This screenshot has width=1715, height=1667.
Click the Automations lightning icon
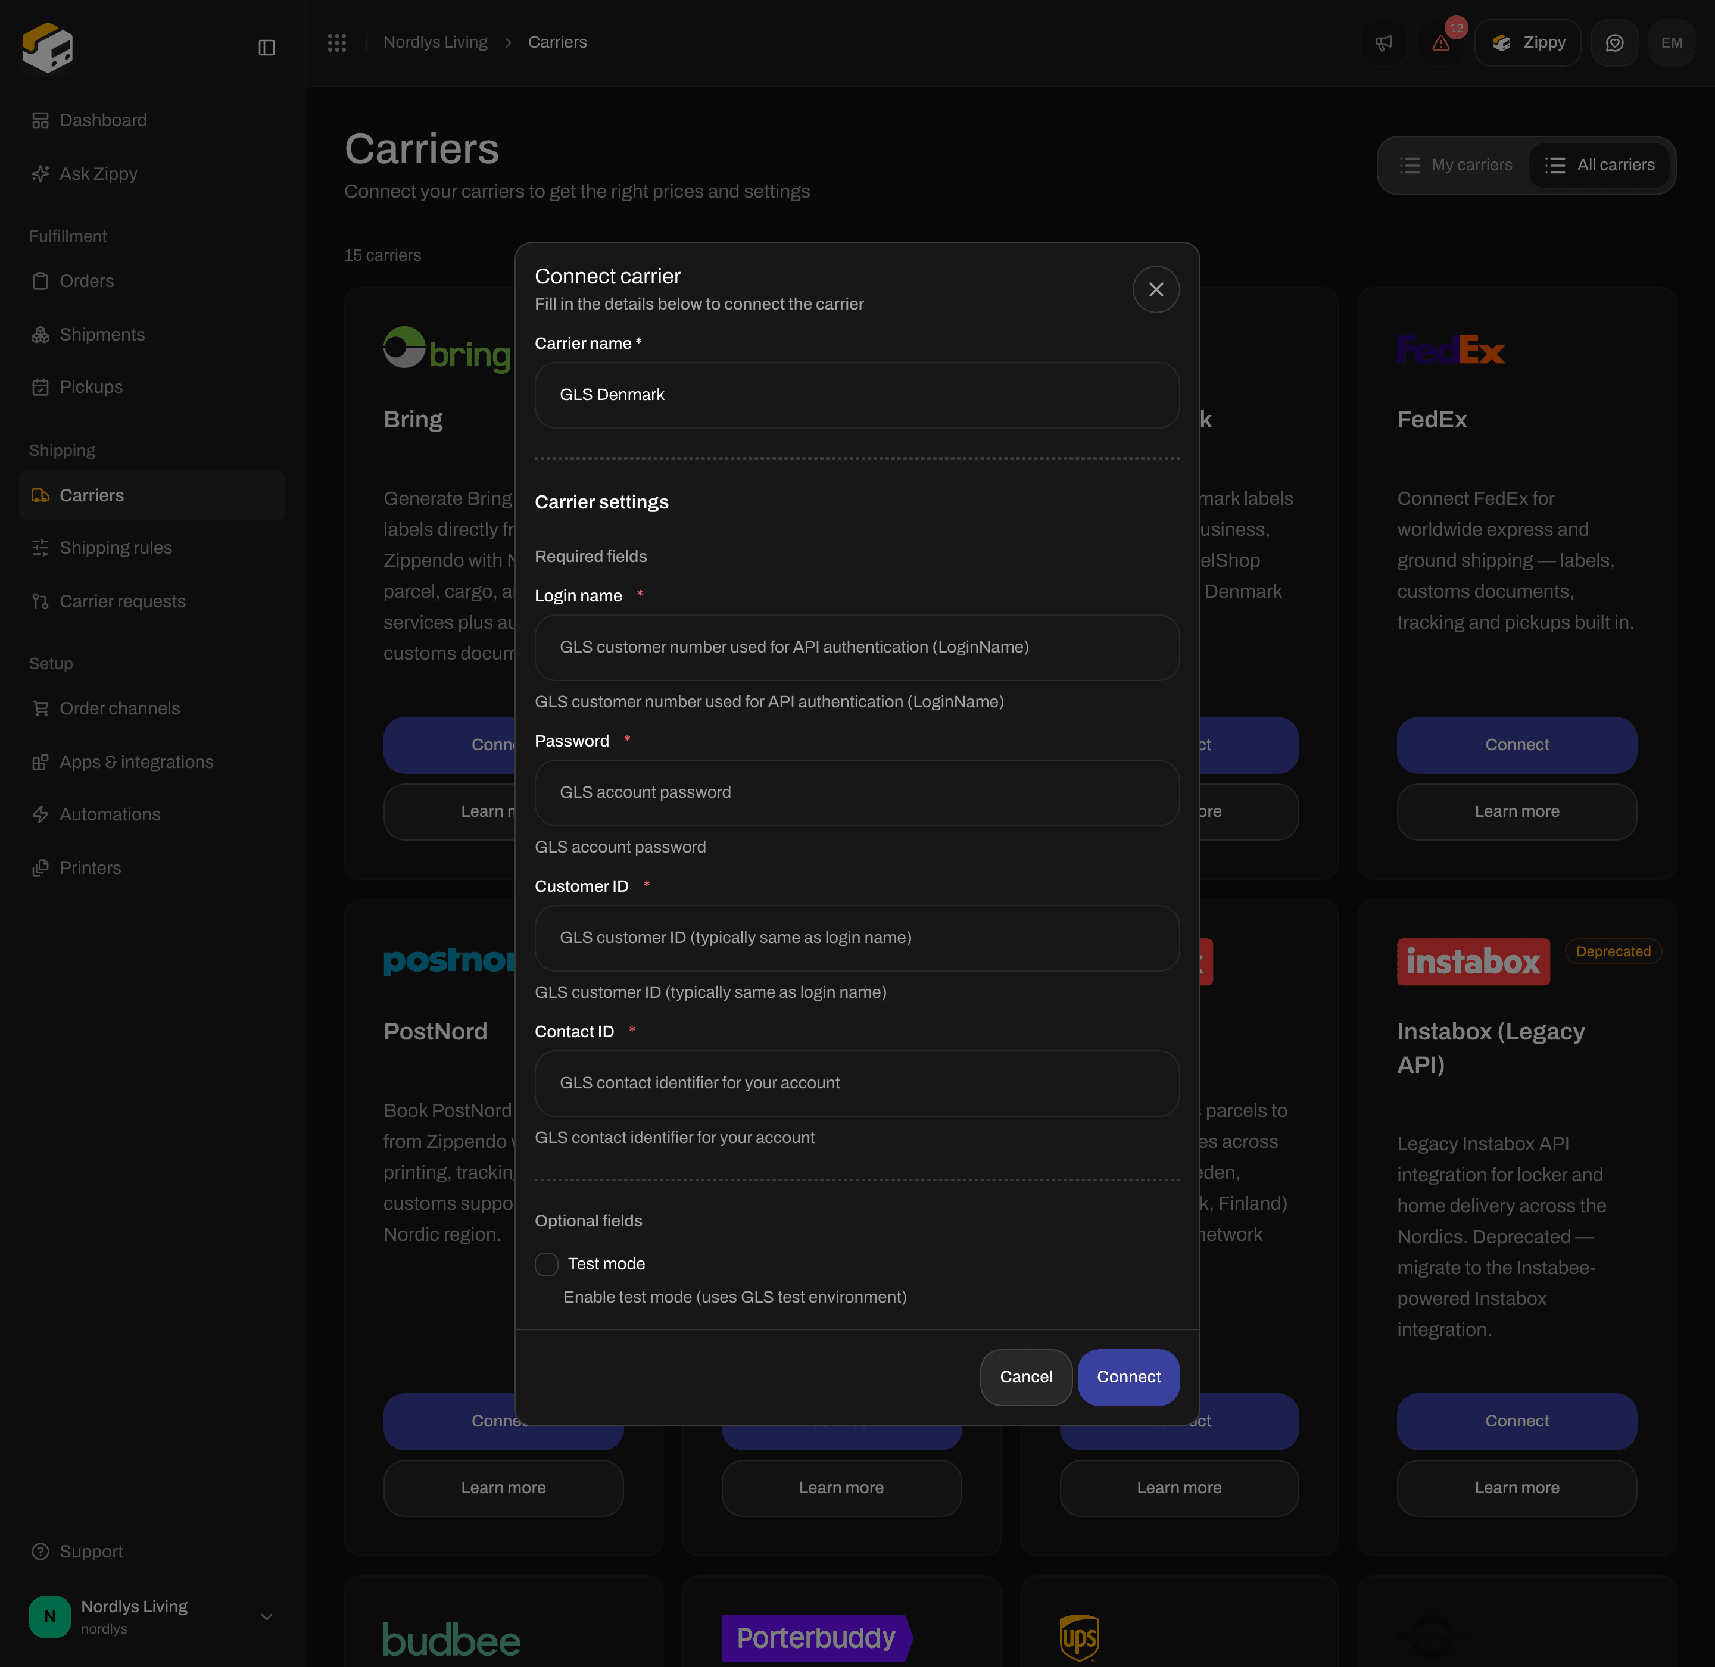pyautogui.click(x=40, y=814)
